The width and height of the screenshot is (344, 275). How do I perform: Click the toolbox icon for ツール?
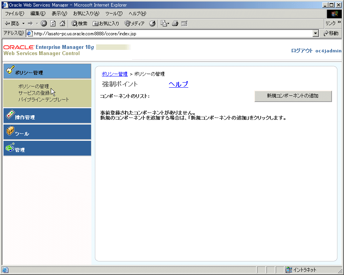tap(10, 131)
